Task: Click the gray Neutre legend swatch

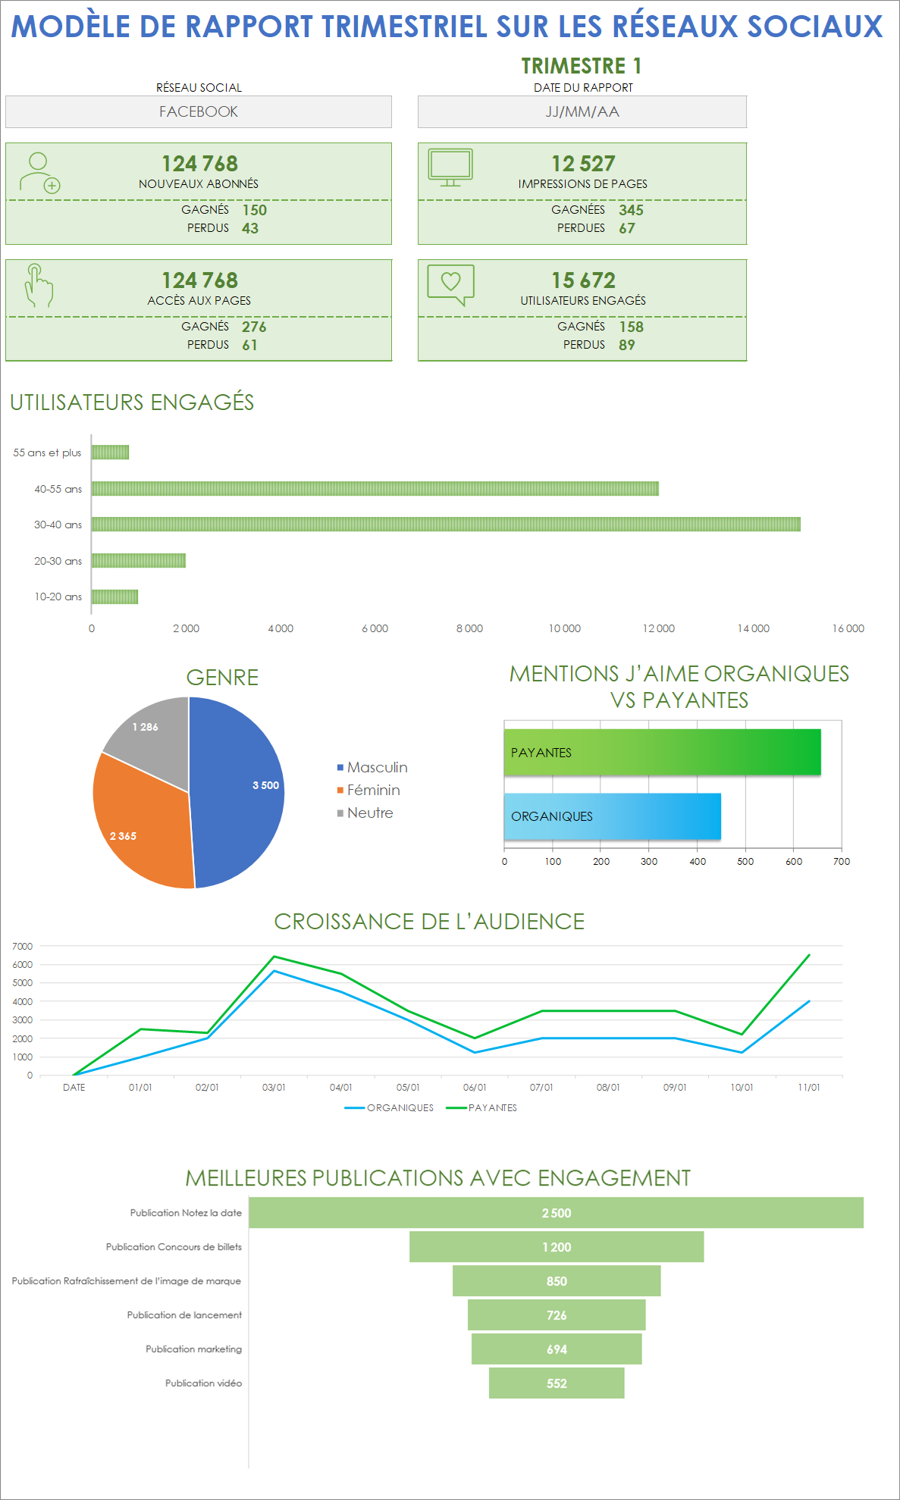Action: (340, 813)
